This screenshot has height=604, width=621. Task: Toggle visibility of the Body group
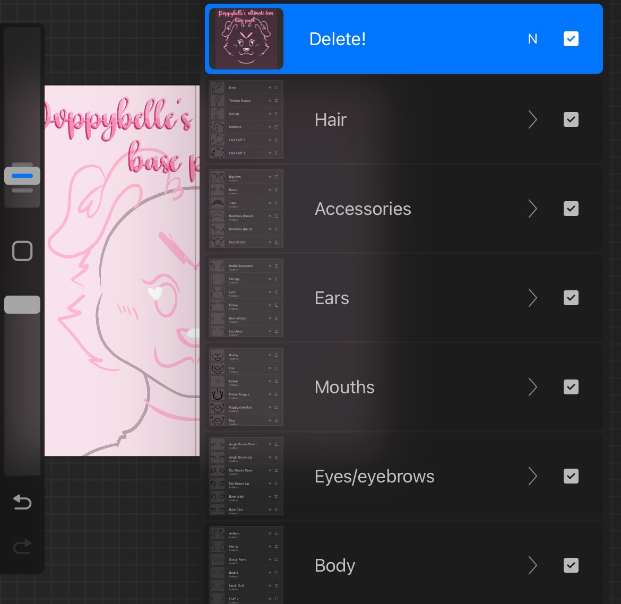[571, 565]
